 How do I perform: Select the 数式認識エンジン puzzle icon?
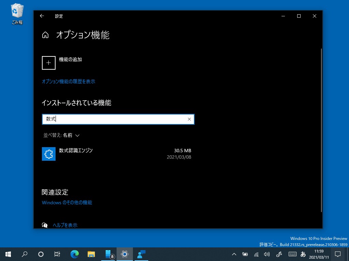point(48,154)
